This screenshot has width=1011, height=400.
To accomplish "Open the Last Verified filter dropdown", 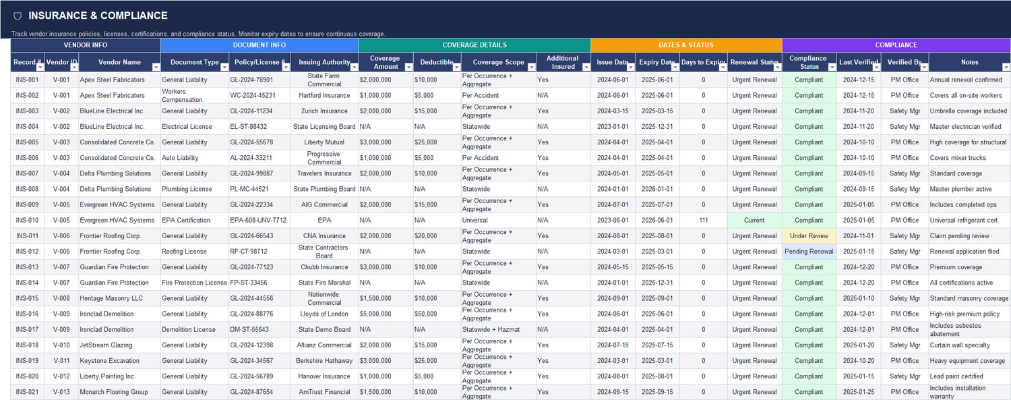I will (x=876, y=67).
